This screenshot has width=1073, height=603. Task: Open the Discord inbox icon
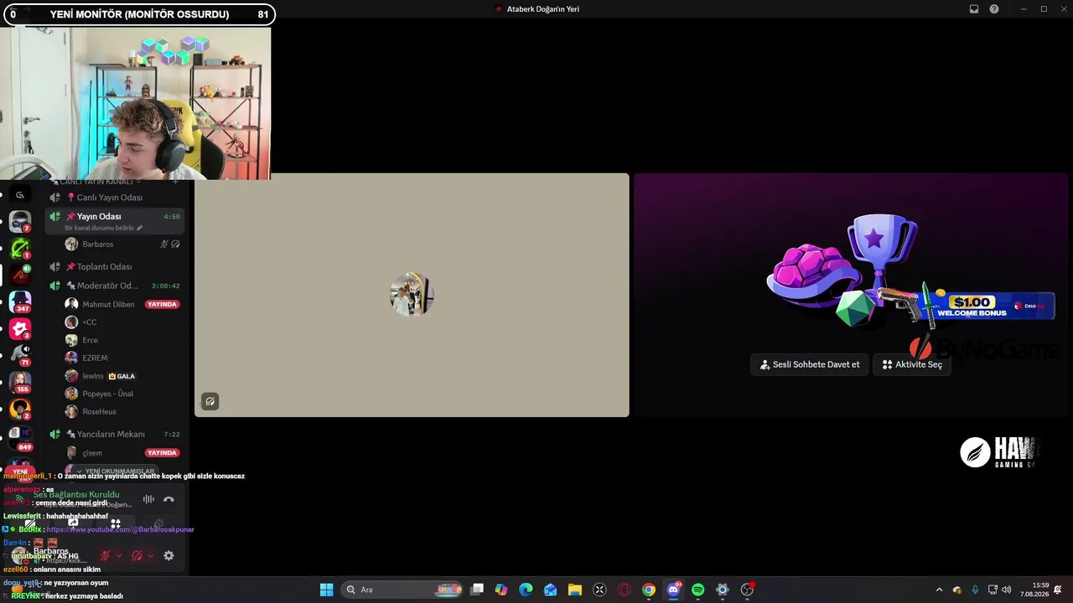coord(974,9)
